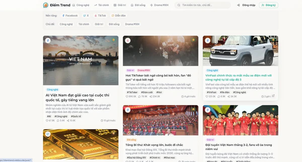Image resolution: width=302 pixels, height=162 pixels.
Task: Click the #Đại hội Đảng XIV hashtag
Action: tap(136, 158)
